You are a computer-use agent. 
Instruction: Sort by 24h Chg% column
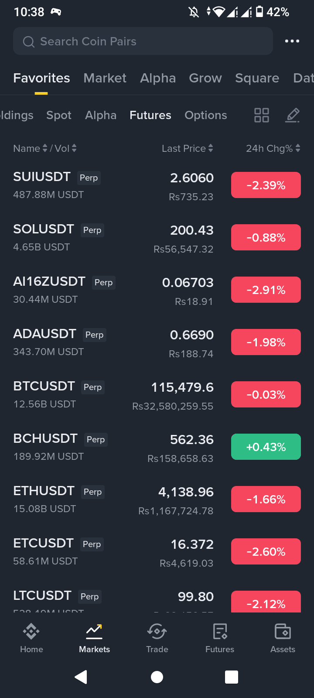point(273,148)
